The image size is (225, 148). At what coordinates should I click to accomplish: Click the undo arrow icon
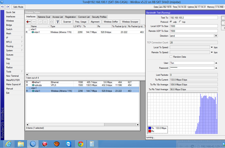(x=3, y=7)
